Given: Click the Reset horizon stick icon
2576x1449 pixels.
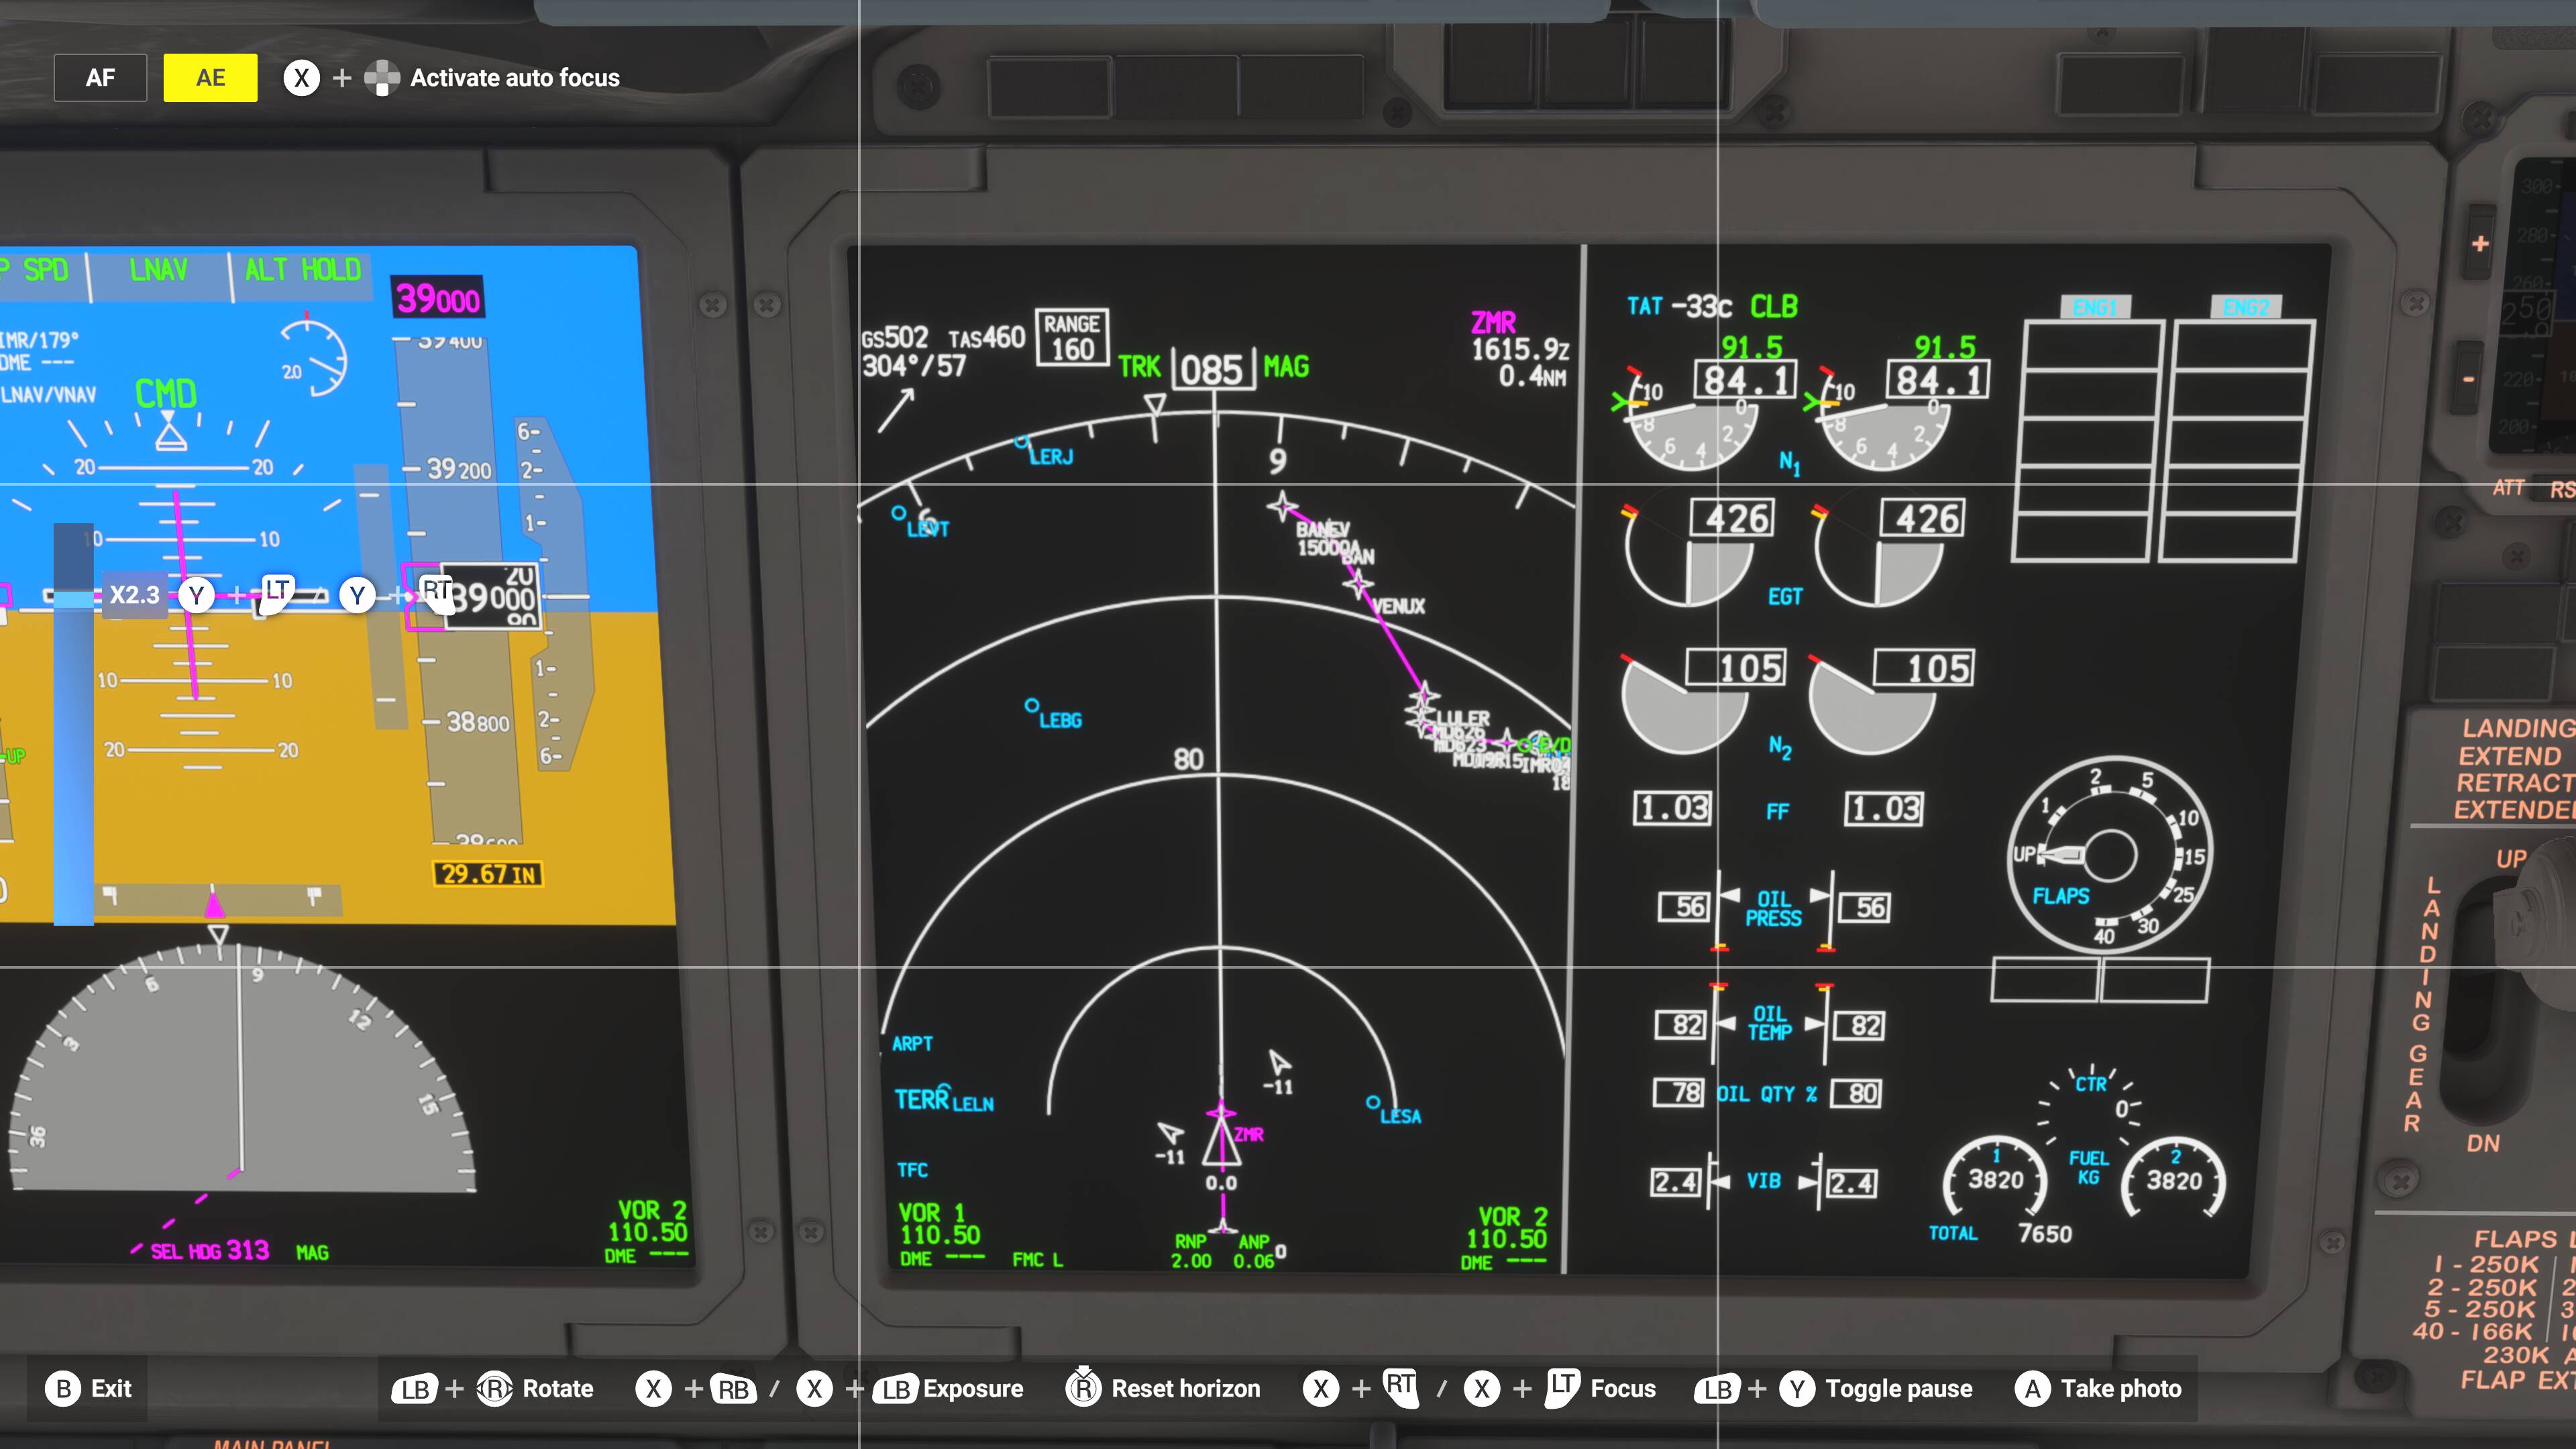Looking at the screenshot, I should (x=1083, y=1387).
